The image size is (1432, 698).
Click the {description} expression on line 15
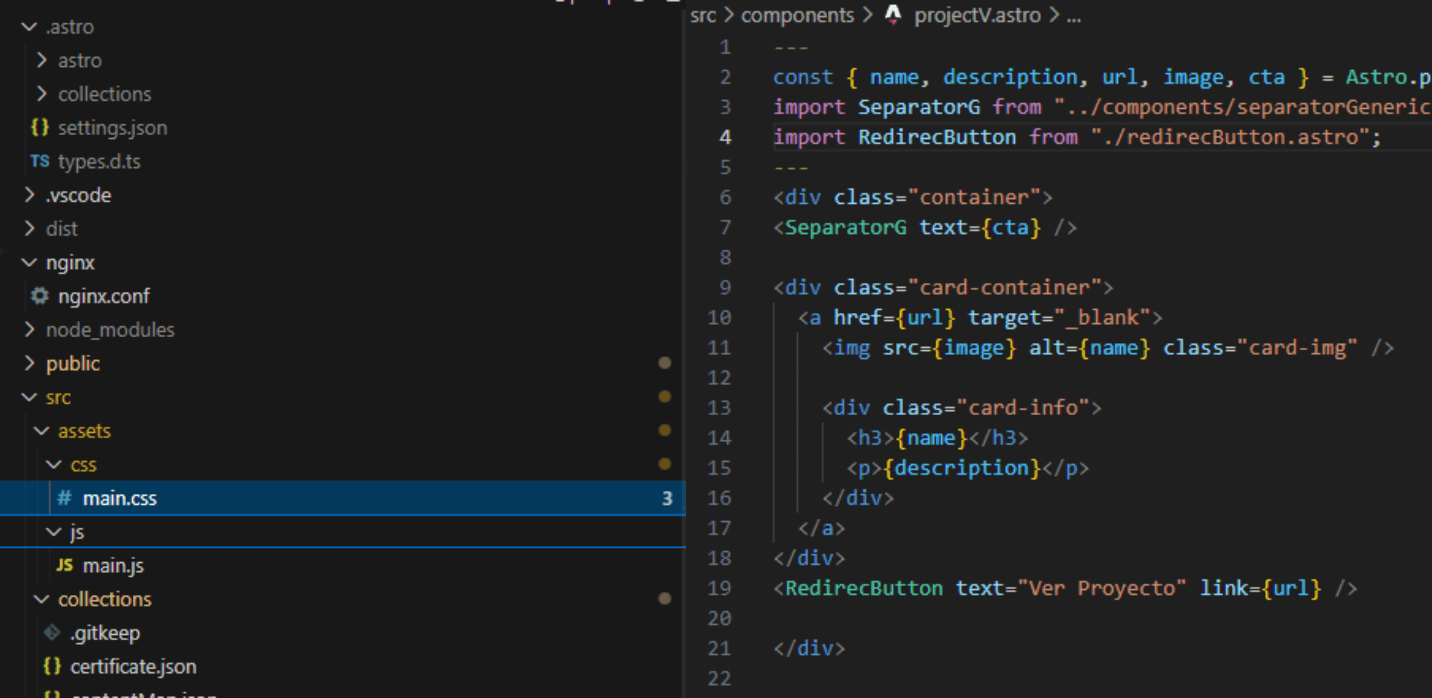click(962, 468)
